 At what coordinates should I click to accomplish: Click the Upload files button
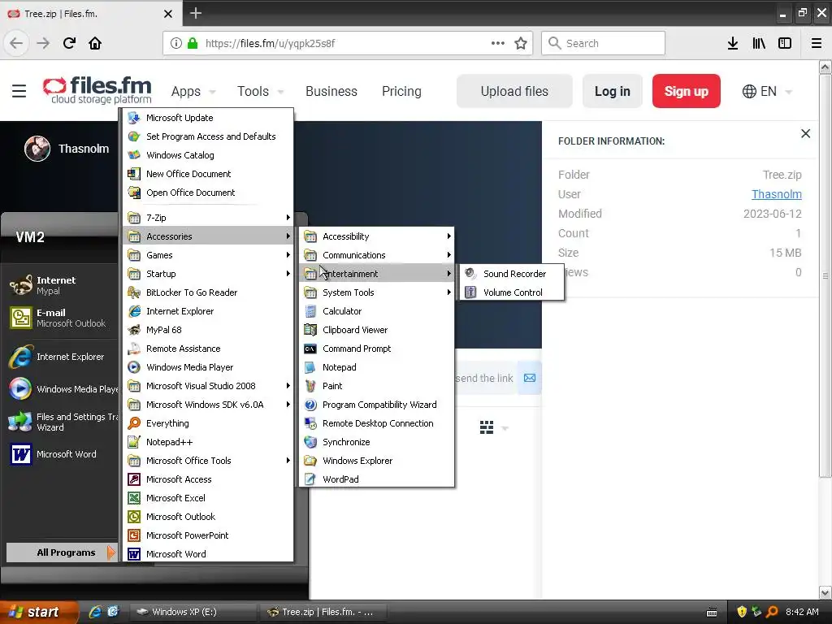(514, 91)
